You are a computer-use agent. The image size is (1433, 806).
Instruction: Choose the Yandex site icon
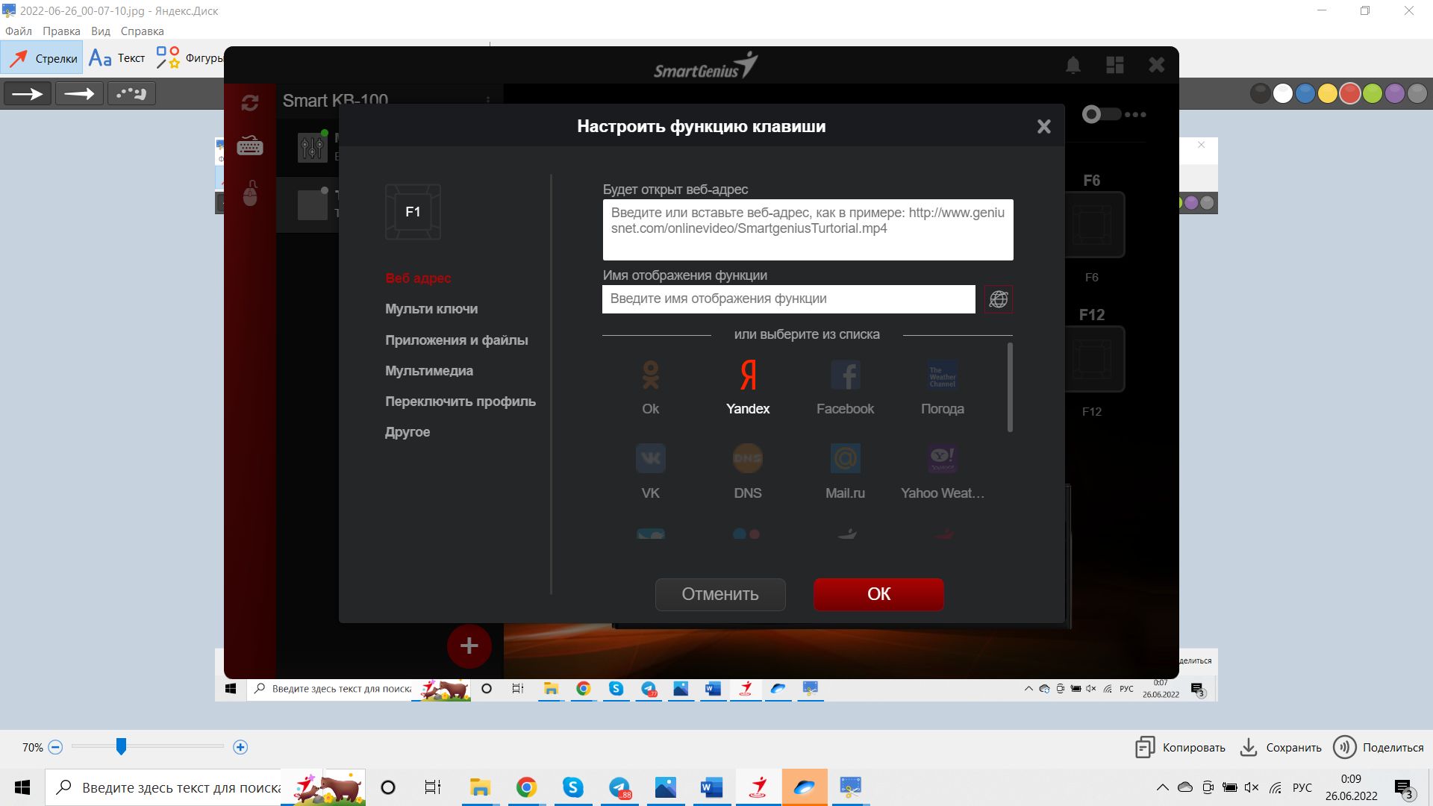tap(748, 375)
